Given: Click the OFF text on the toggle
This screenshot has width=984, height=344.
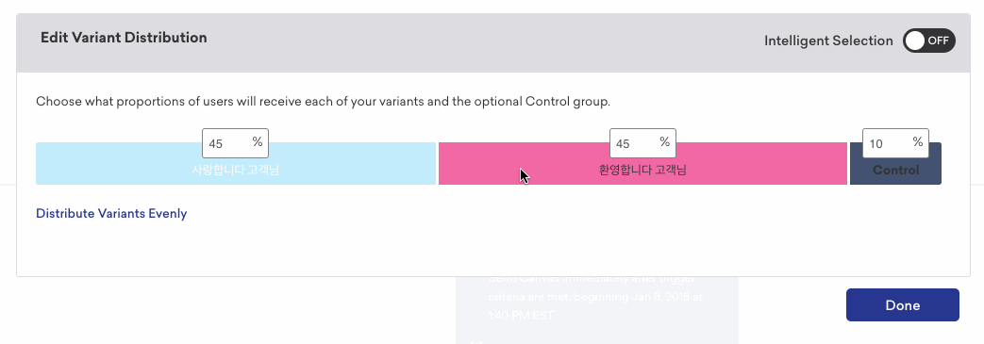Looking at the screenshot, I should (938, 41).
